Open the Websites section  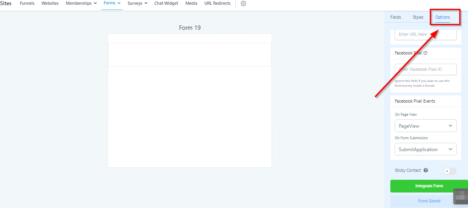tap(50, 3)
